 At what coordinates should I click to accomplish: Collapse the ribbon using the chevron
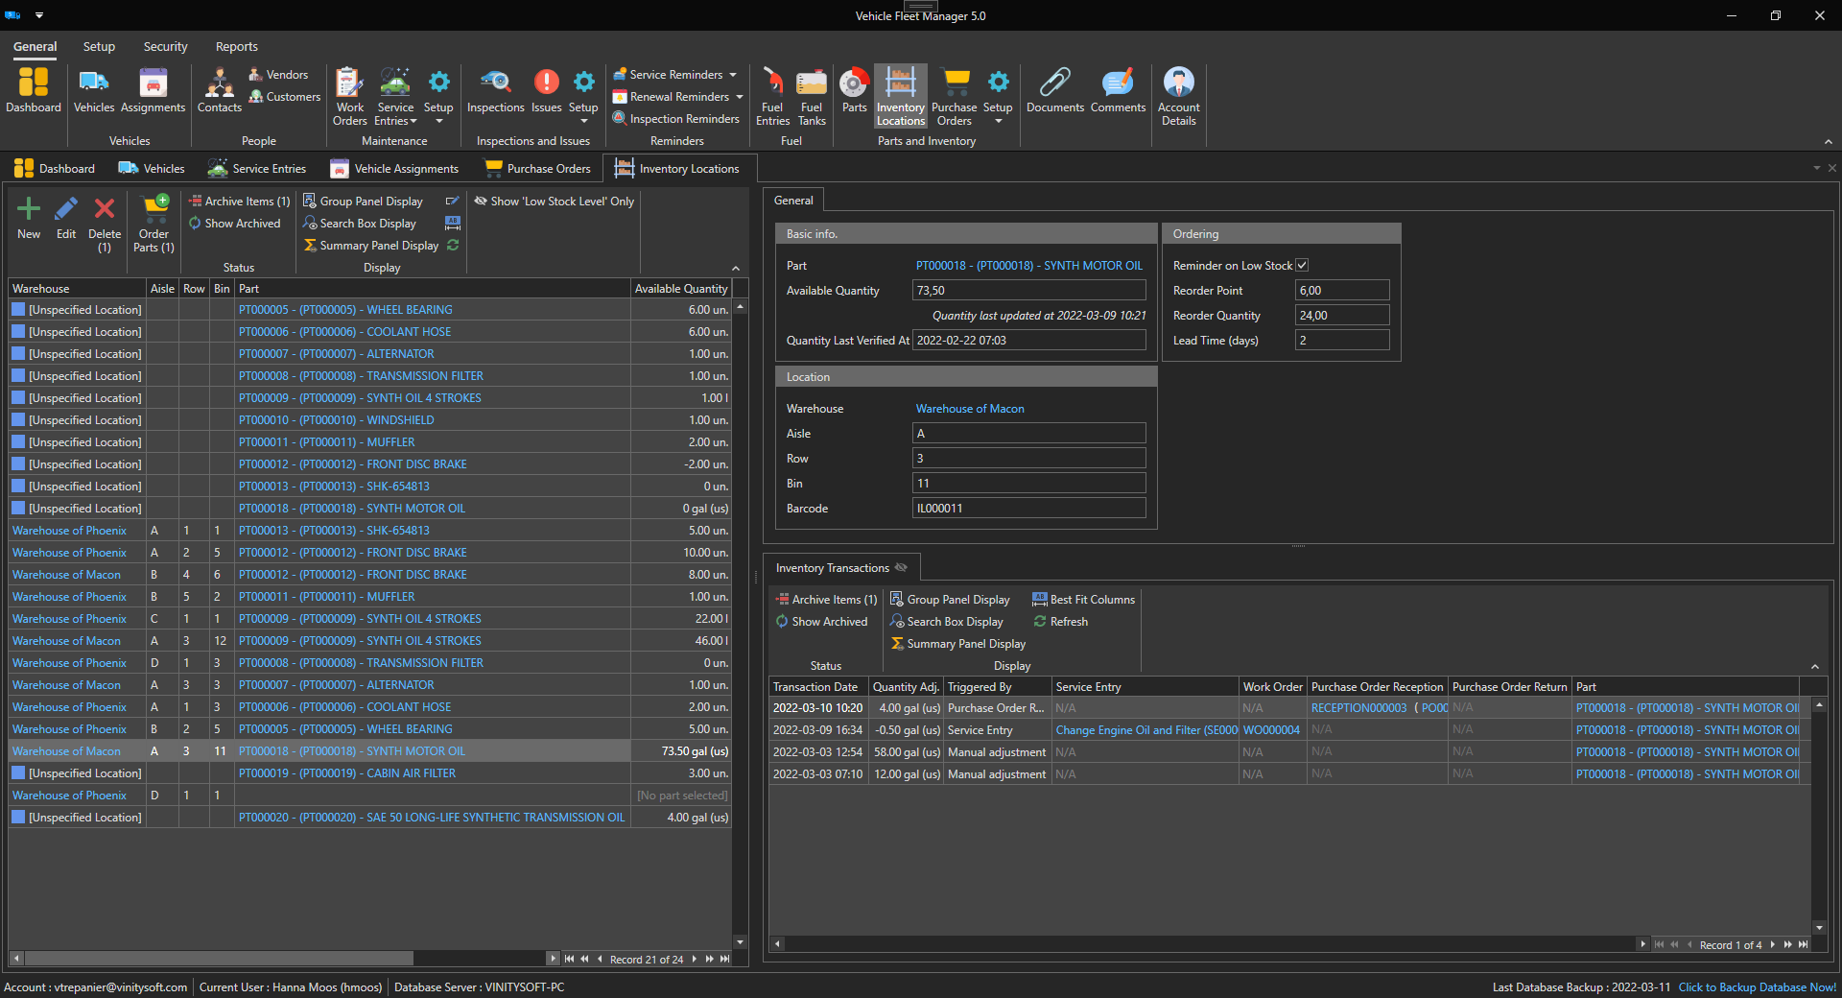[1828, 142]
